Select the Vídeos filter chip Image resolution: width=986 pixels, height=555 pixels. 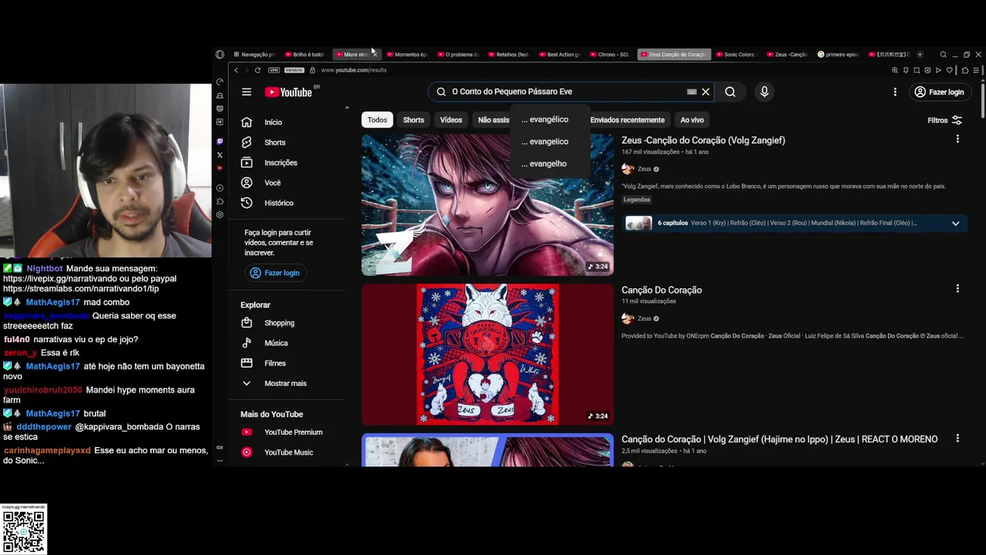coord(451,120)
